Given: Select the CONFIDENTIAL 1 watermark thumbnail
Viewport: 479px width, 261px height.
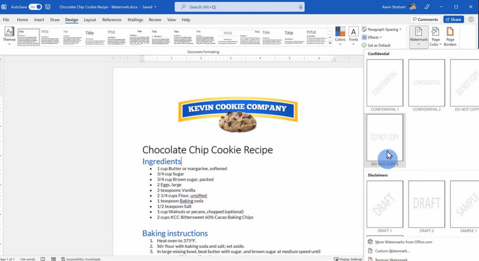Looking at the screenshot, I should pyautogui.click(x=384, y=83).
